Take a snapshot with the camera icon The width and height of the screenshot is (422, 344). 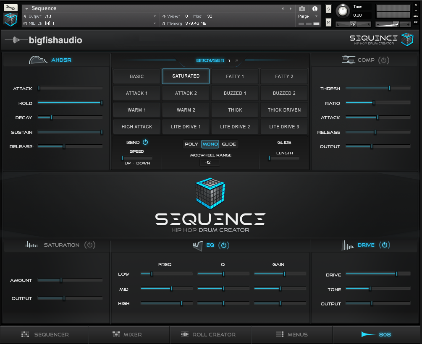coord(302,9)
